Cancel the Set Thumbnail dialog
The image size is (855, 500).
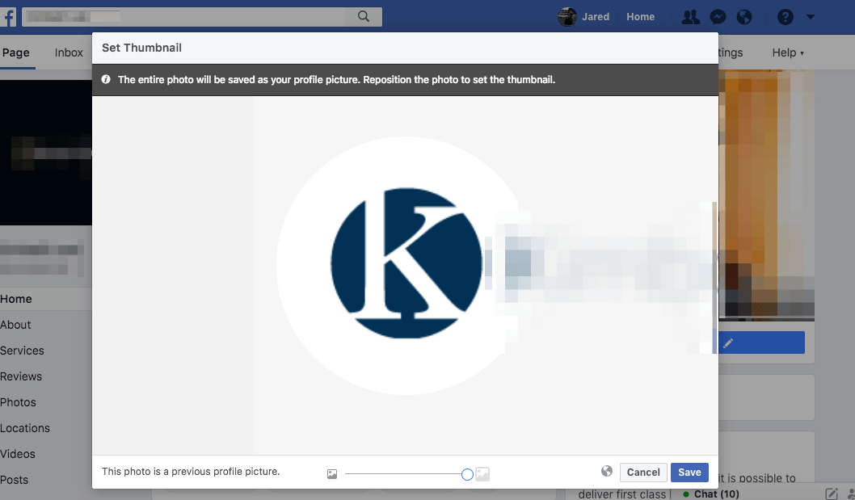tap(643, 473)
